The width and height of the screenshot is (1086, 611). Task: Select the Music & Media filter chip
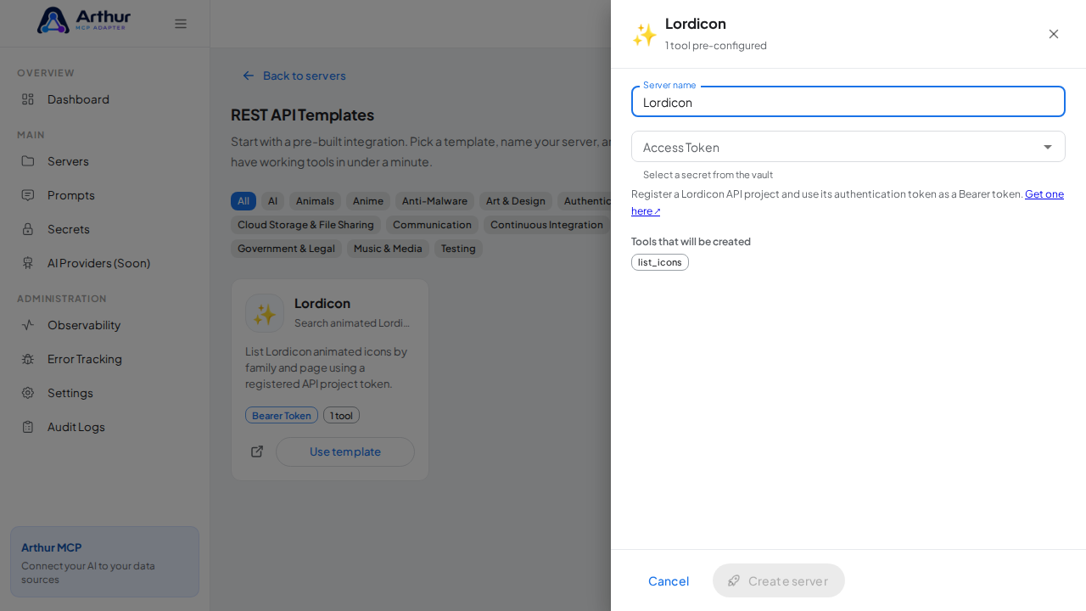(388, 249)
